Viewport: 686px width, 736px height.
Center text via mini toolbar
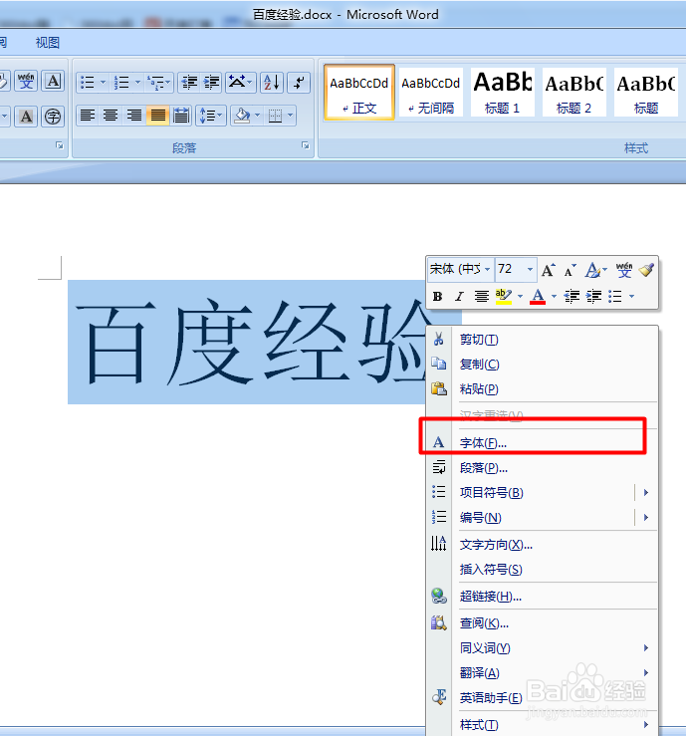tap(481, 296)
